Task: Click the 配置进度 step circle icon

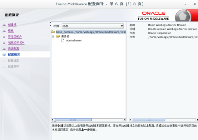Action: [x=4, y=60]
